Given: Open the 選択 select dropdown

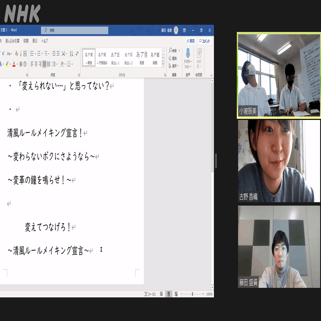Looking at the screenshot, I should click(174, 66).
